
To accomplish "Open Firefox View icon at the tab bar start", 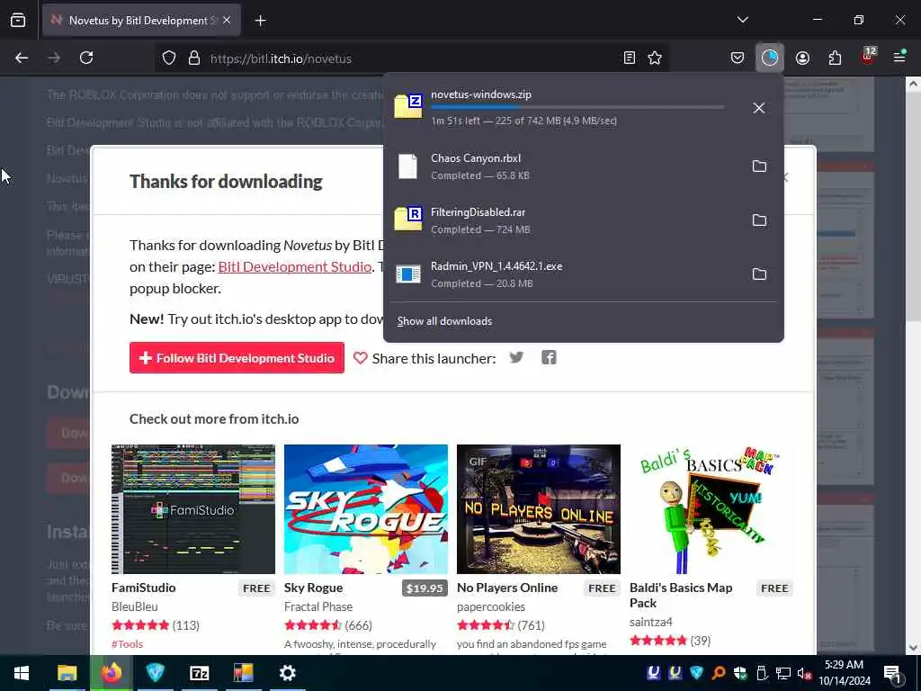I will click(x=18, y=21).
